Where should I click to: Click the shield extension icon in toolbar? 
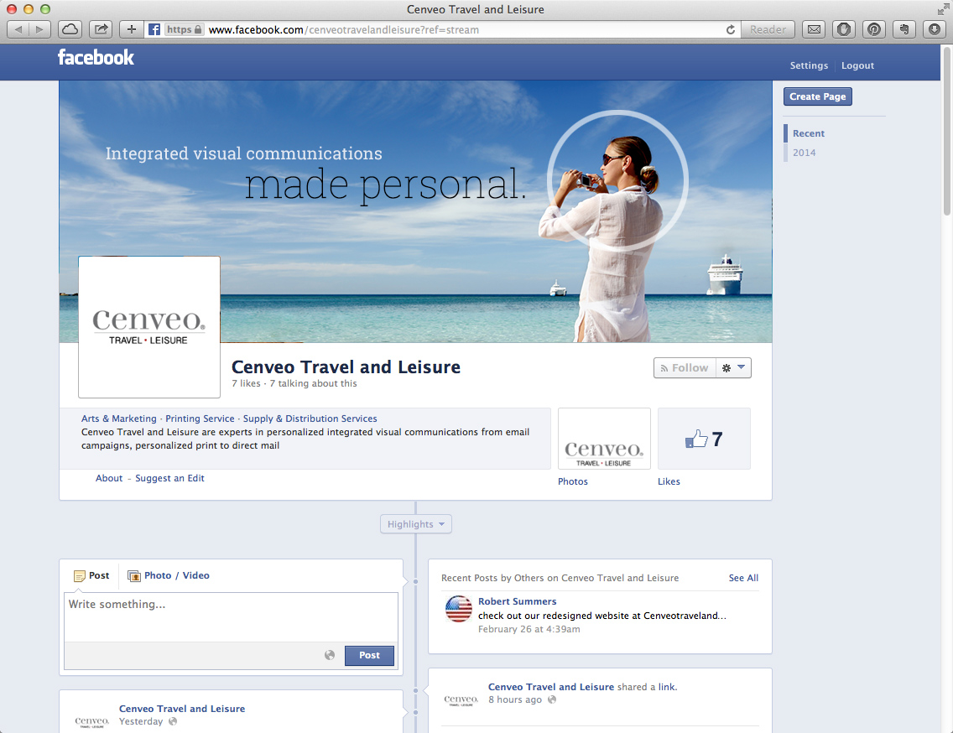click(x=844, y=29)
